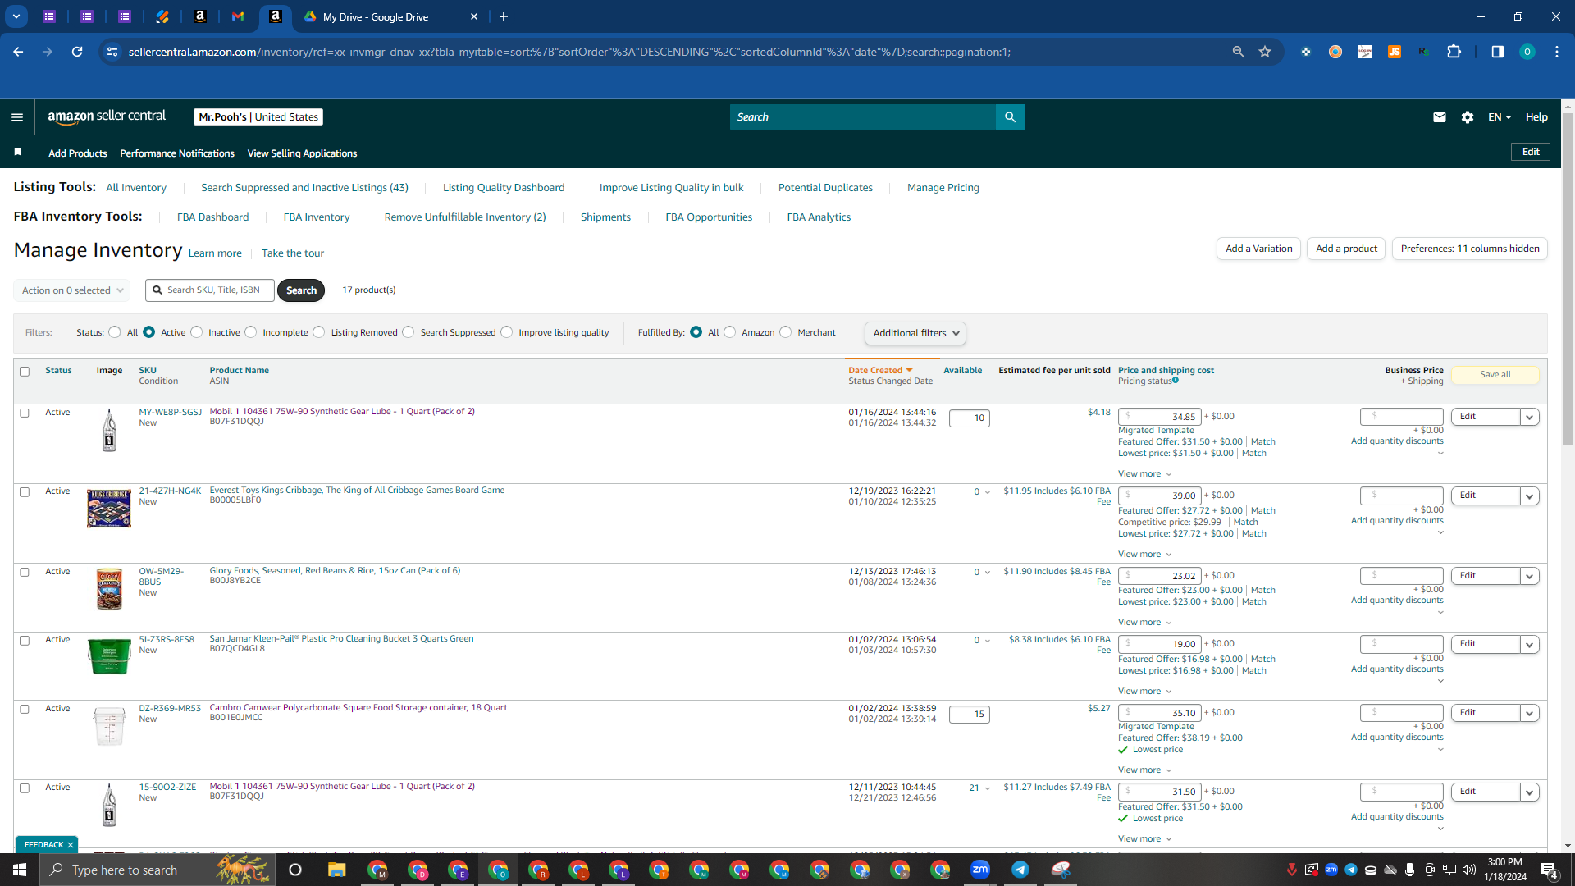Open the Chrome profile avatar
The height and width of the screenshot is (886, 1575).
pos(1527,52)
